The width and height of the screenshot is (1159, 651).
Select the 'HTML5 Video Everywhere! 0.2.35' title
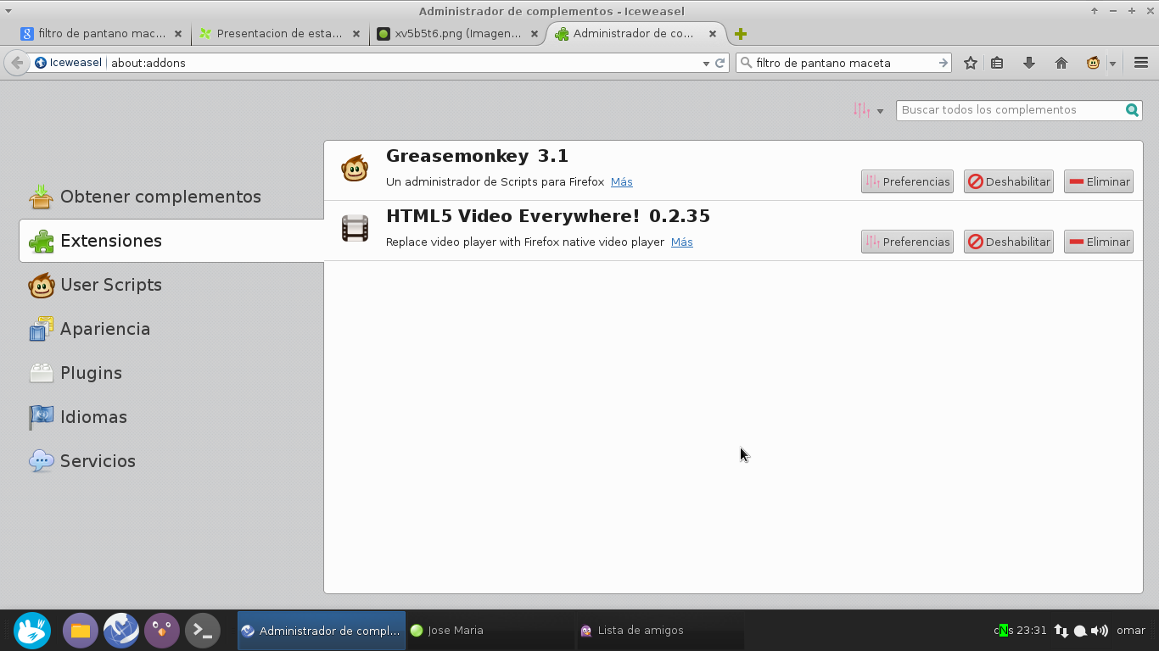click(548, 216)
